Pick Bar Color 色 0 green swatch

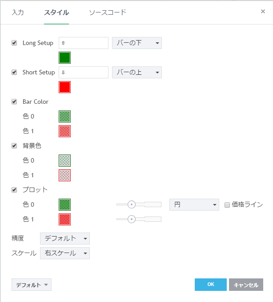(x=64, y=116)
